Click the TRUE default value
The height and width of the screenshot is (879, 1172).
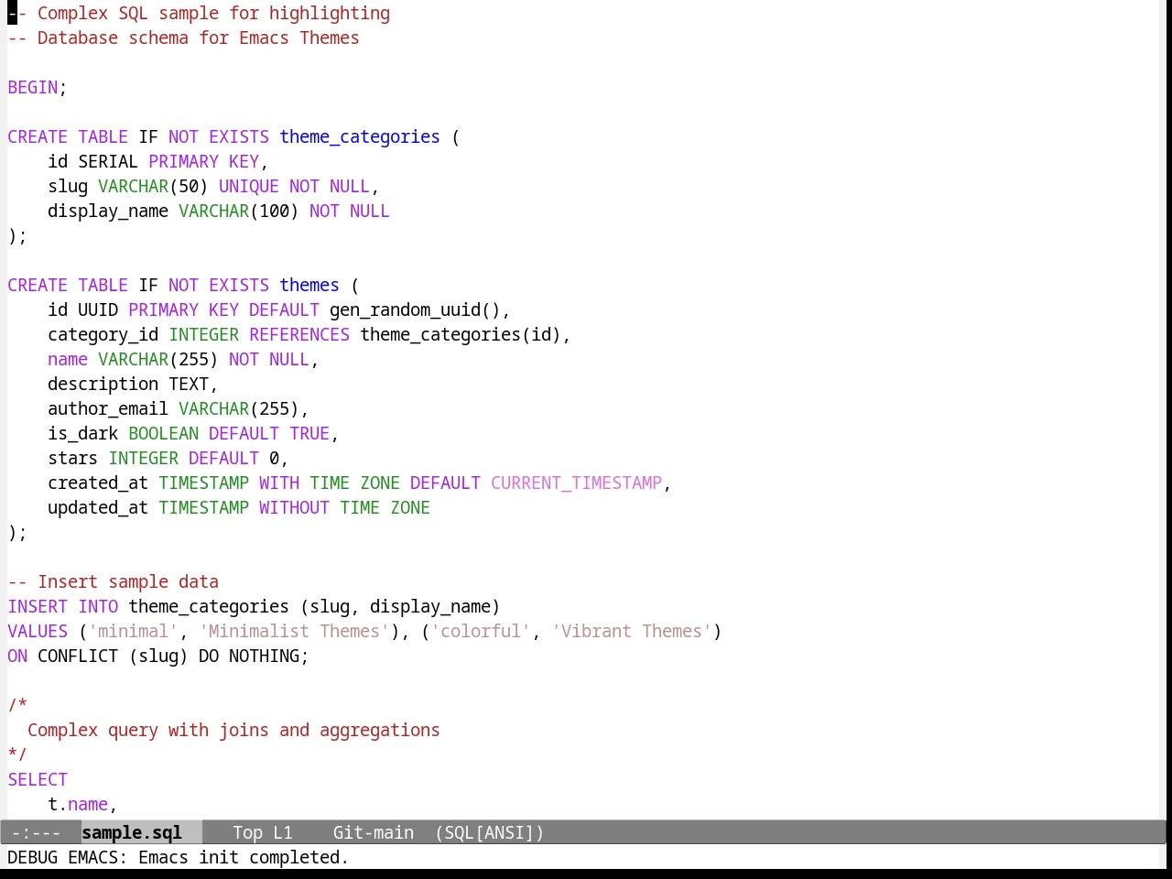309,433
